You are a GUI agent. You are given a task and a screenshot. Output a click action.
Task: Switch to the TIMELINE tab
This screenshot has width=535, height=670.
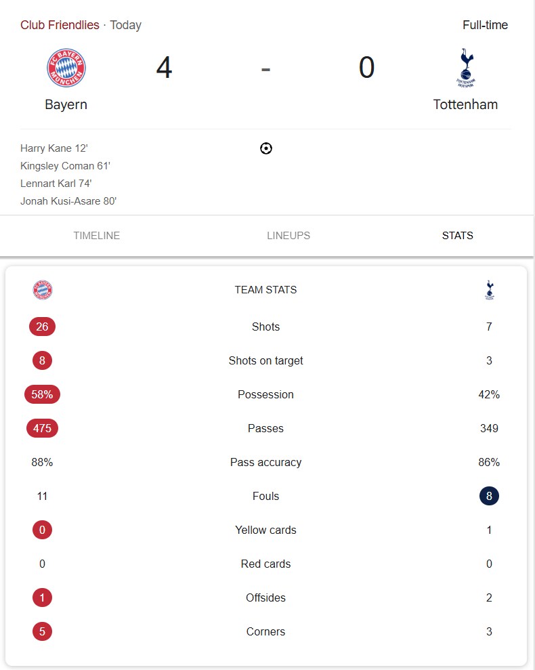pyautogui.click(x=96, y=236)
